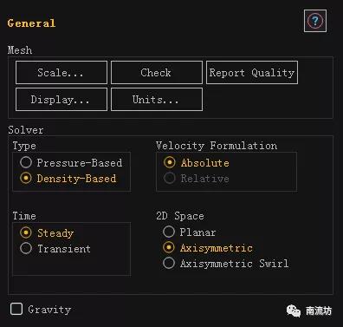
Task: Click the Solver section label
Action: click(x=26, y=130)
